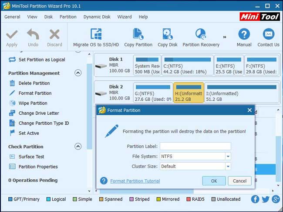Image resolution: width=283 pixels, height=212 pixels.
Task: Click GPT/Primary legend color swatch
Action: pos(10,199)
